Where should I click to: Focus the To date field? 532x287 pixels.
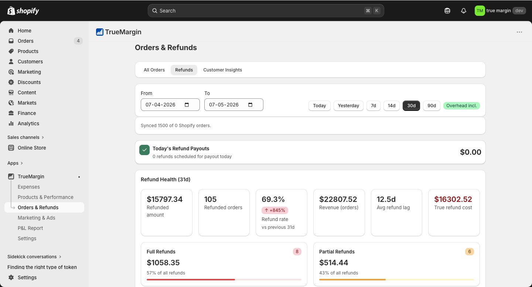point(234,105)
